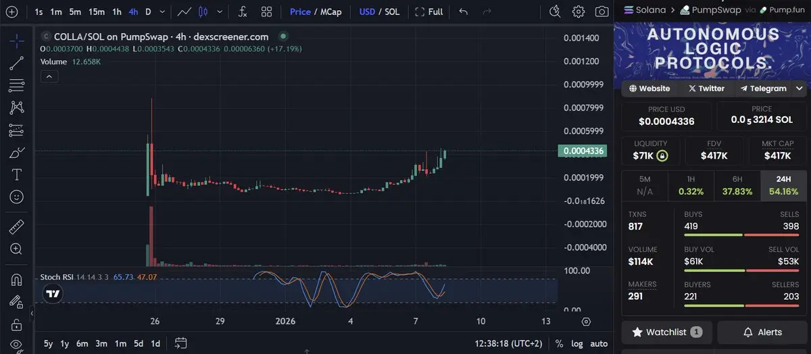811x354 pixels.
Task: Toggle stay in drawing mode pencil-lock
Action: pos(17,301)
